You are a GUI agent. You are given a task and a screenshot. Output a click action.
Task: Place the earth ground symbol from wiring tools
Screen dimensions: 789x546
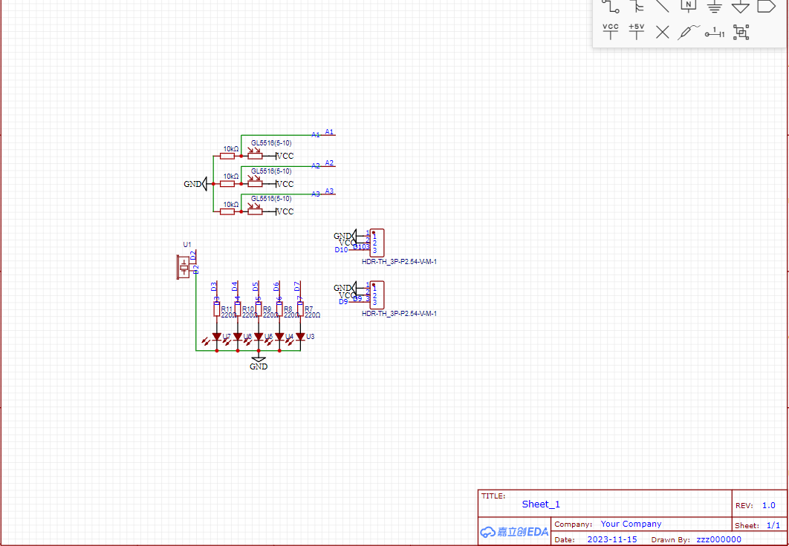tap(715, 6)
